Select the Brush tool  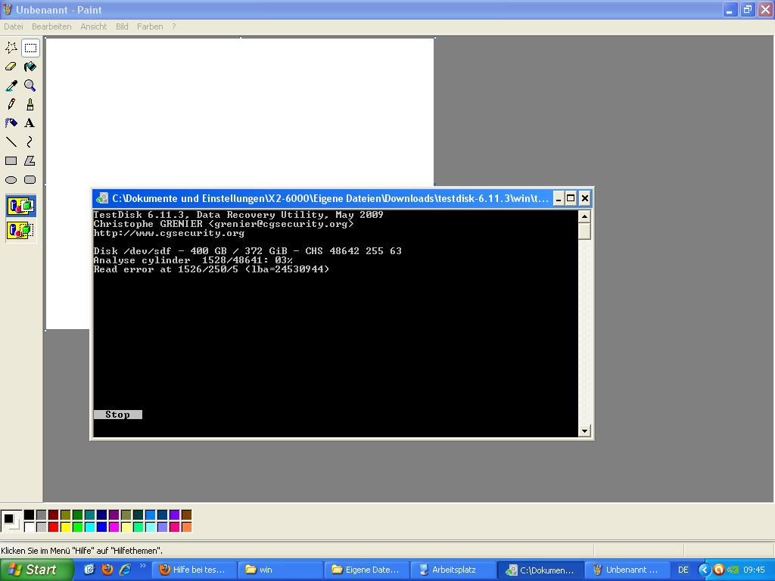pyautogui.click(x=30, y=104)
